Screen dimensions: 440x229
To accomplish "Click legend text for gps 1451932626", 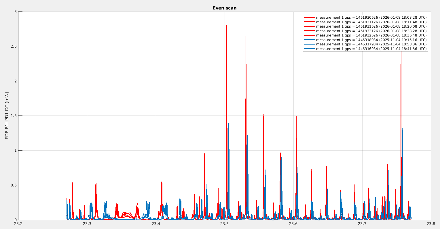I will [371, 35].
